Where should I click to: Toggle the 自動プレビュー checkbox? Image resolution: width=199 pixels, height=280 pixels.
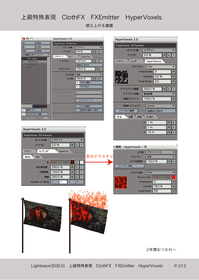coord(23,110)
